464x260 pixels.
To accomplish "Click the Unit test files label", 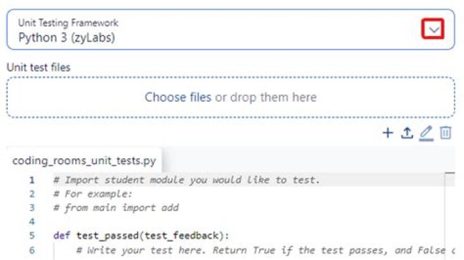I will [39, 66].
